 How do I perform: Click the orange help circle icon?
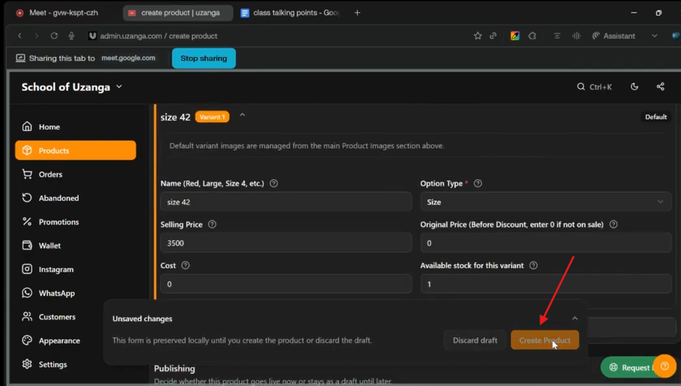point(665,367)
